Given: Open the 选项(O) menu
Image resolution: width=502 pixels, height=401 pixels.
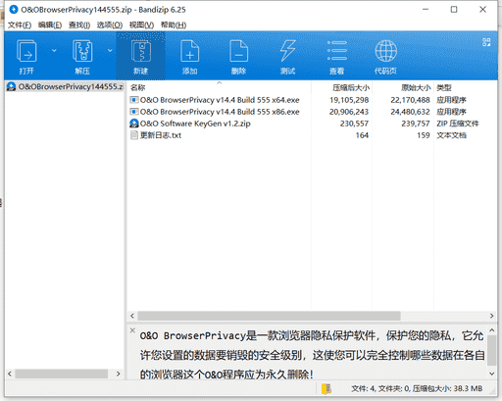Looking at the screenshot, I should (x=110, y=25).
